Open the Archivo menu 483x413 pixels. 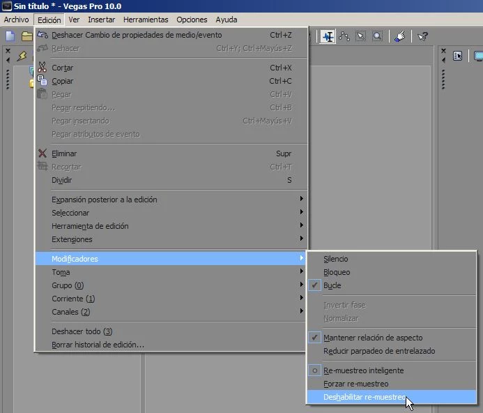16,20
